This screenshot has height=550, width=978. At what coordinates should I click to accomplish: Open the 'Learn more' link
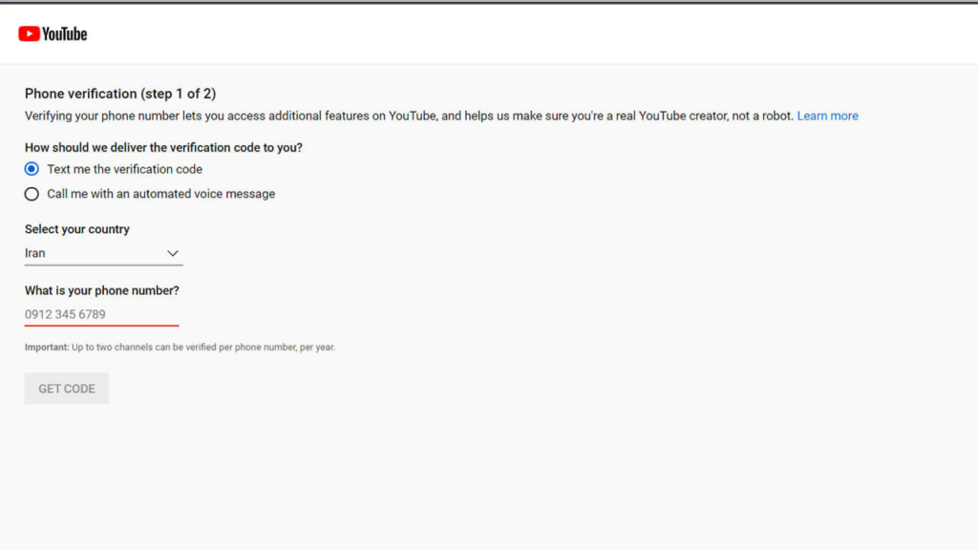(x=827, y=116)
